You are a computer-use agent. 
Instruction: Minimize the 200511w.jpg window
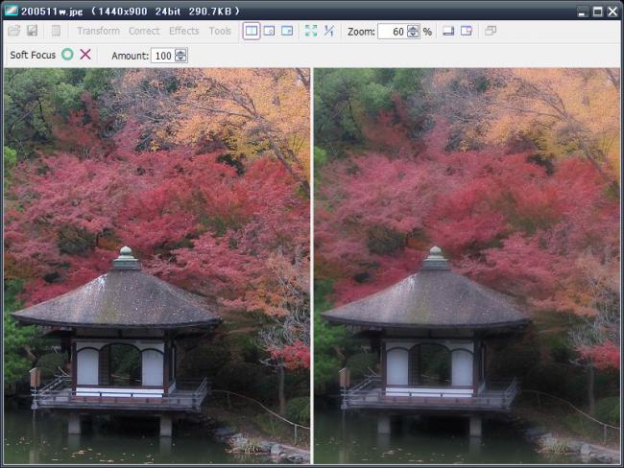pos(582,12)
